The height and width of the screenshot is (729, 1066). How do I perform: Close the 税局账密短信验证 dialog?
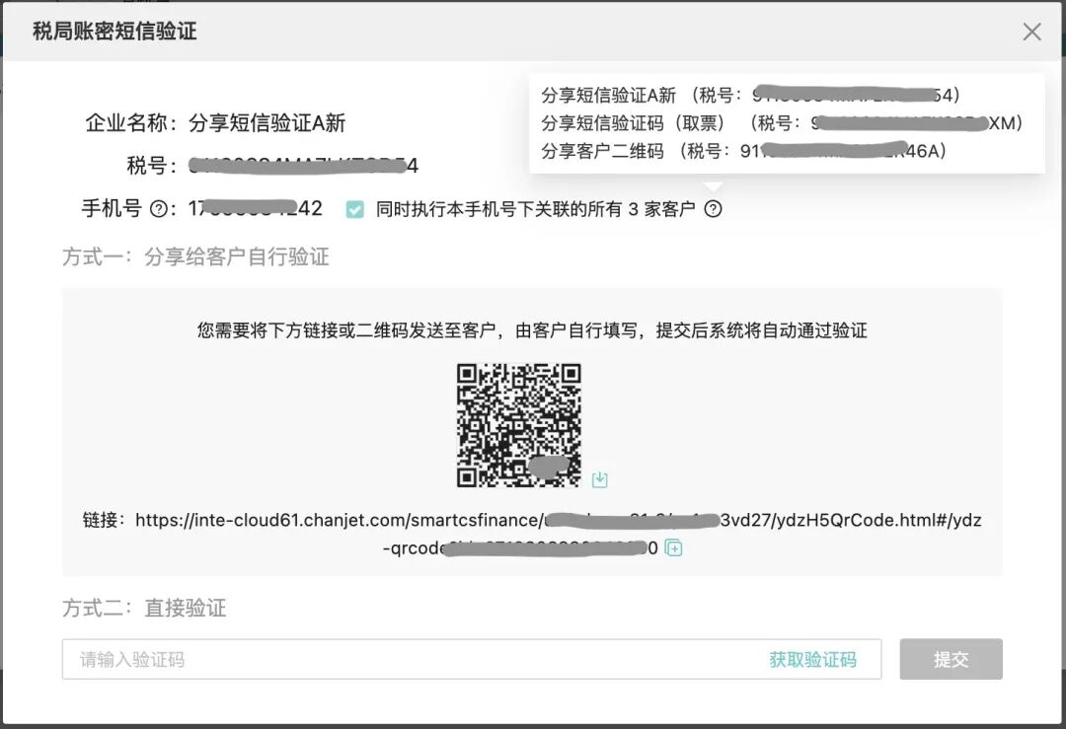(x=1031, y=32)
